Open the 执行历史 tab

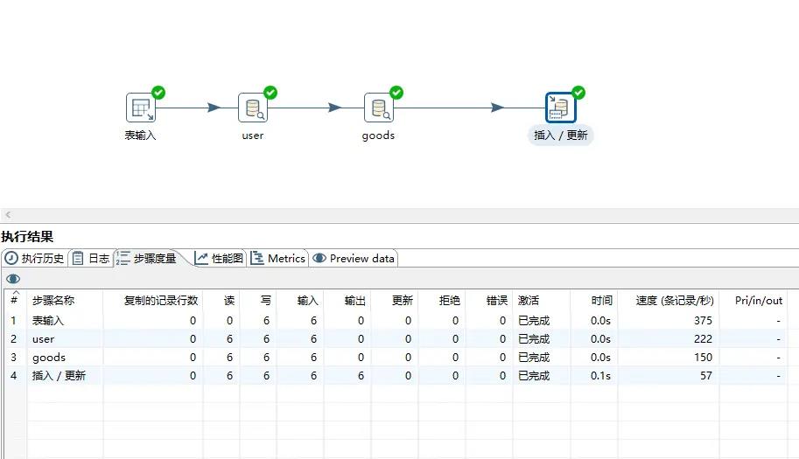click(x=35, y=258)
